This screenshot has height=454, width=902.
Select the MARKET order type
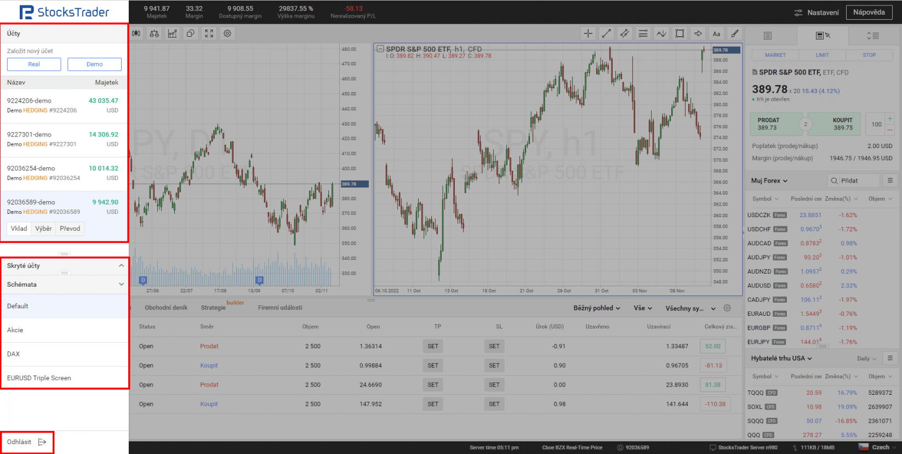tap(775, 55)
